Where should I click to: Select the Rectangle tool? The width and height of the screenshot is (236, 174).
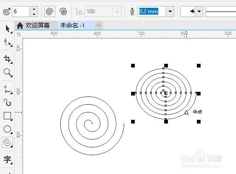coord(7,116)
